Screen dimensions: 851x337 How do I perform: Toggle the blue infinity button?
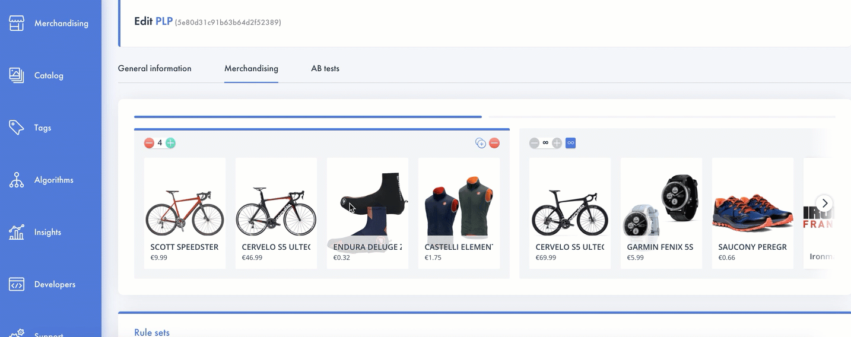(x=570, y=143)
